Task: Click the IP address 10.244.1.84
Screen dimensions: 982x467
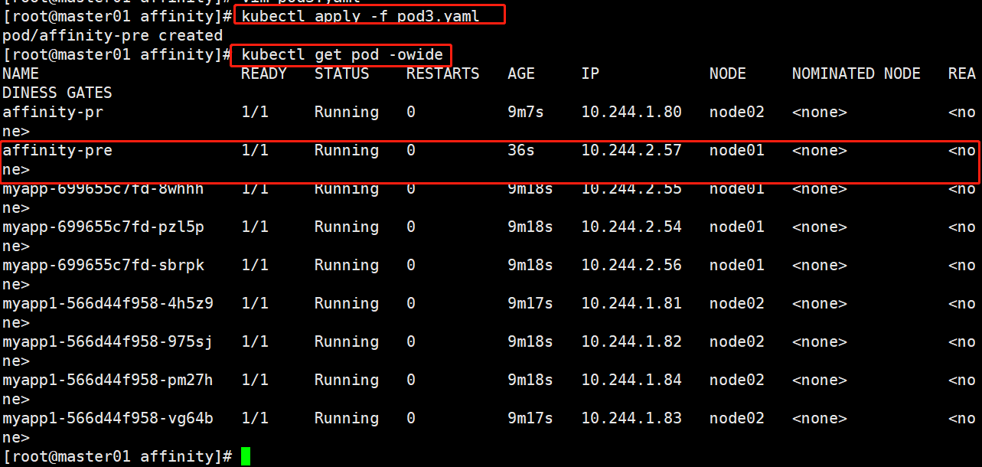Action: 631,380
